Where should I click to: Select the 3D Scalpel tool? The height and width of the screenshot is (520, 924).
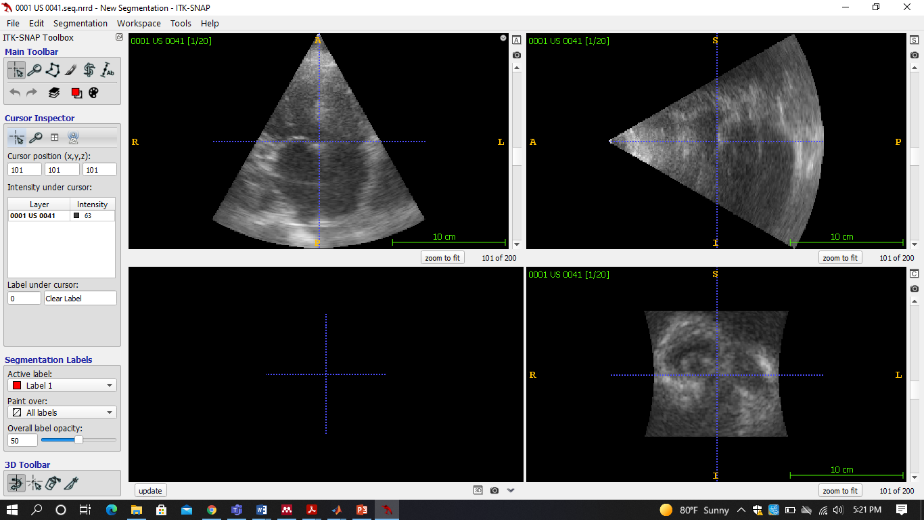72,483
